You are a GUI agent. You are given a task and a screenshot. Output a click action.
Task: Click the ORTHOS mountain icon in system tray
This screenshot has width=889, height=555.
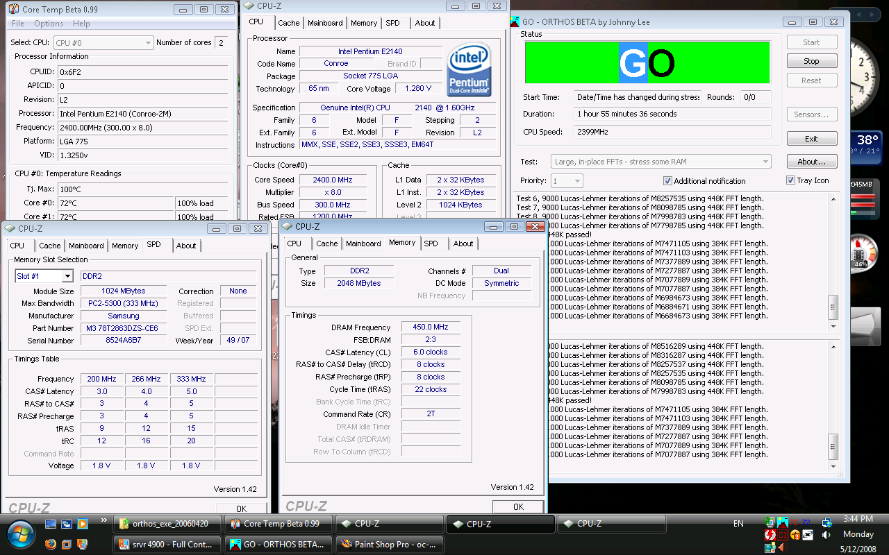[783, 522]
